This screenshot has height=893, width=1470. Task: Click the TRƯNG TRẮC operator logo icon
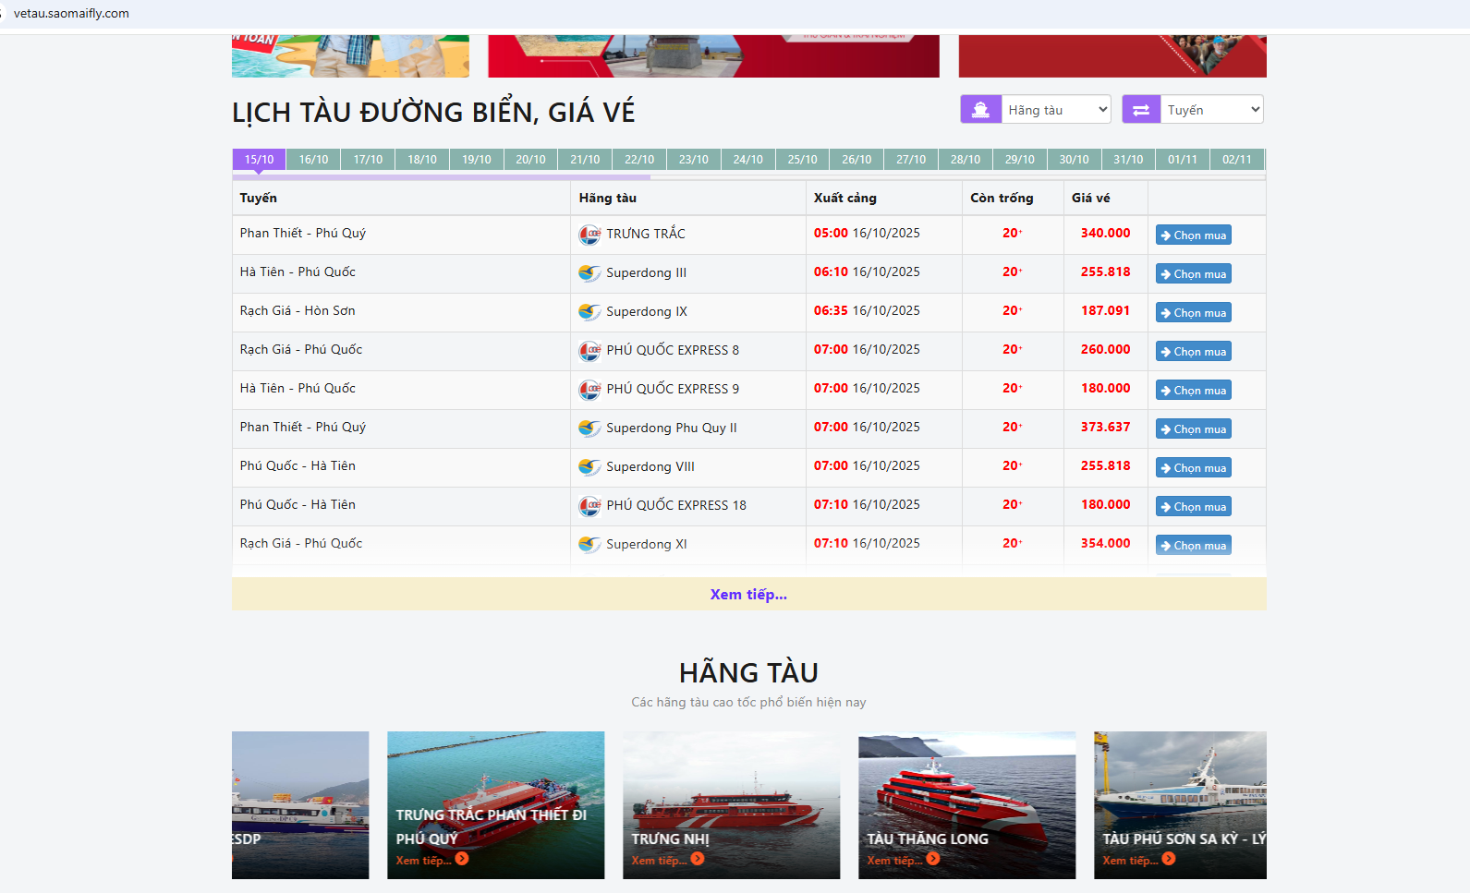coord(589,235)
